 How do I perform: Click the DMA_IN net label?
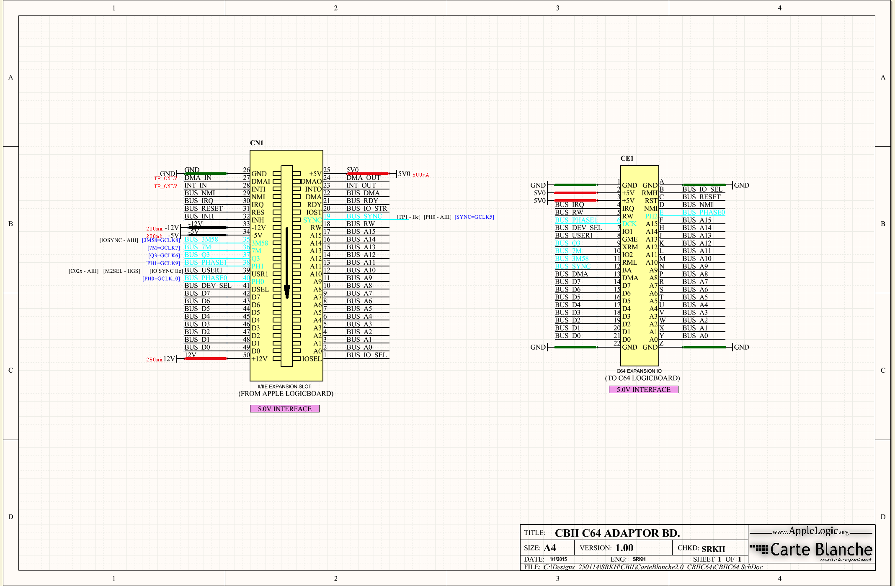point(198,178)
